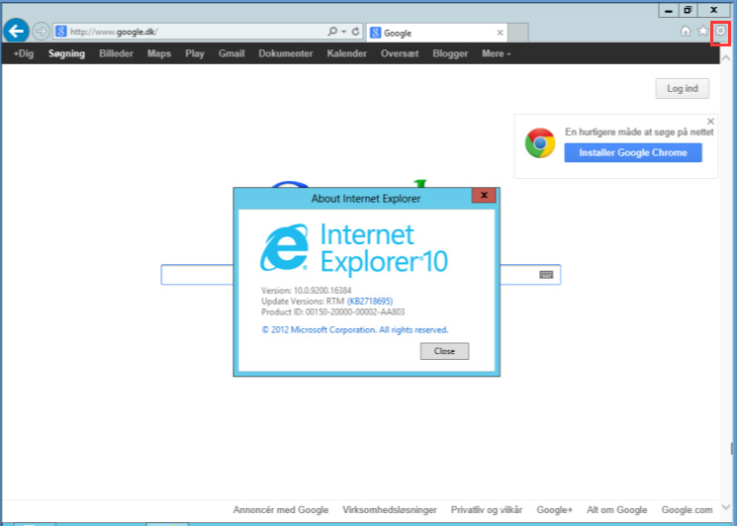Screen dimensions: 737x526
Task: Open Billeder in Google bar
Action: tap(116, 53)
